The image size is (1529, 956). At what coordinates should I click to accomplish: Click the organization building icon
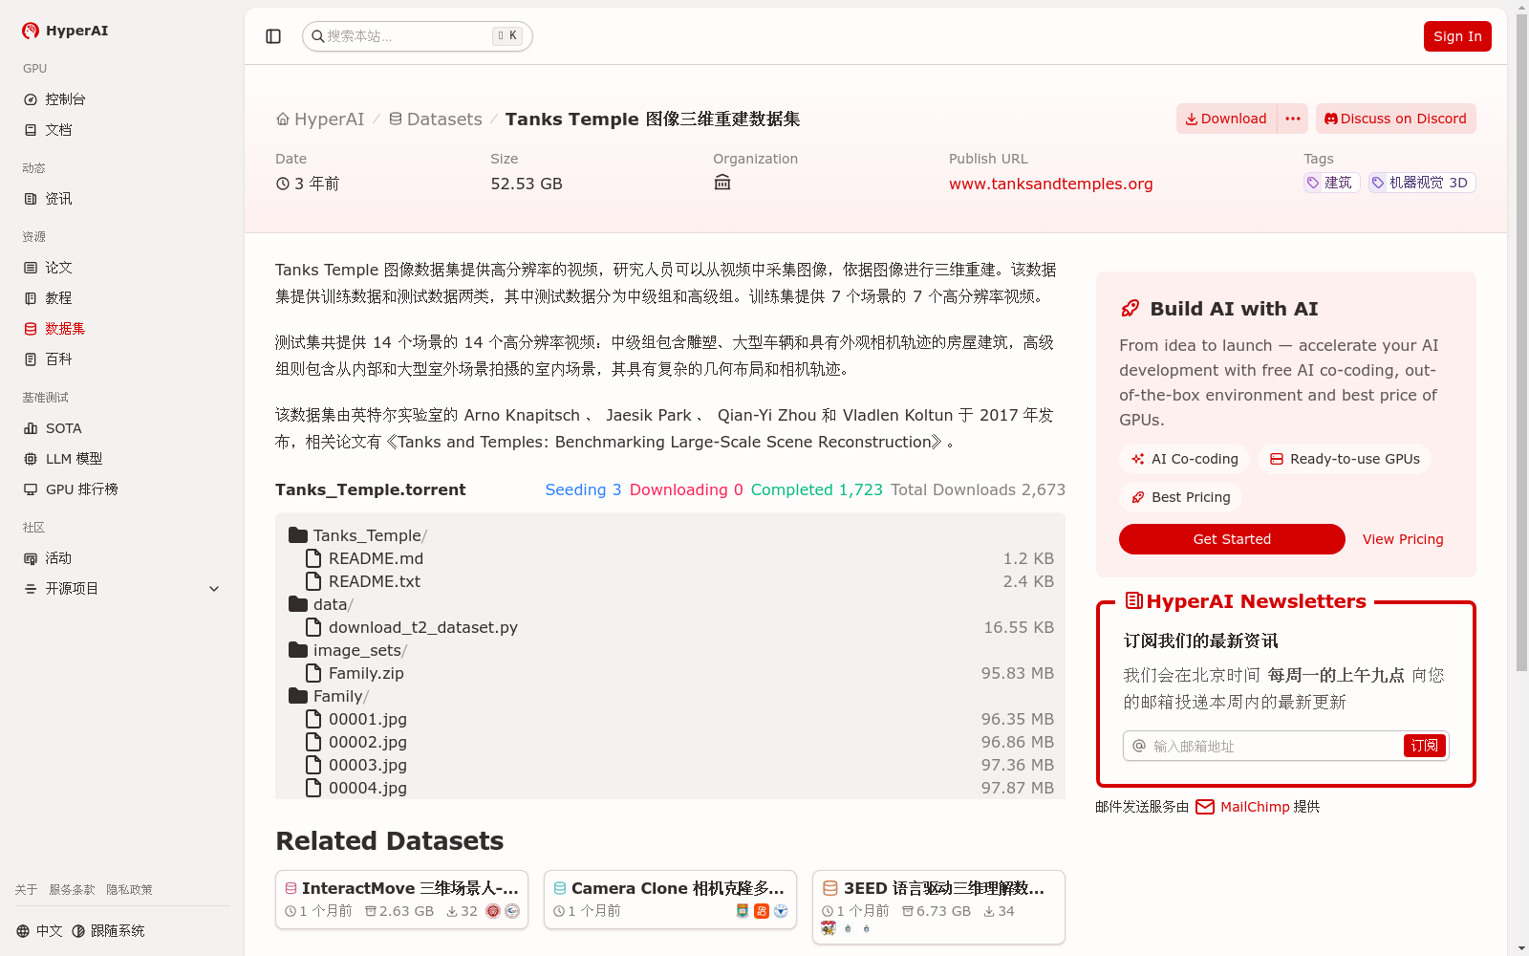[x=722, y=183]
